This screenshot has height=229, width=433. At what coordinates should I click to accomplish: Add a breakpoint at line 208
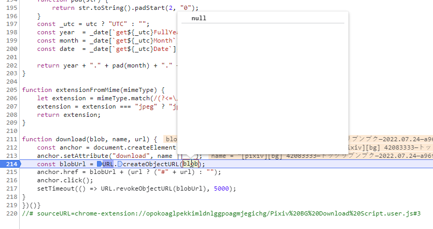coord(11,114)
